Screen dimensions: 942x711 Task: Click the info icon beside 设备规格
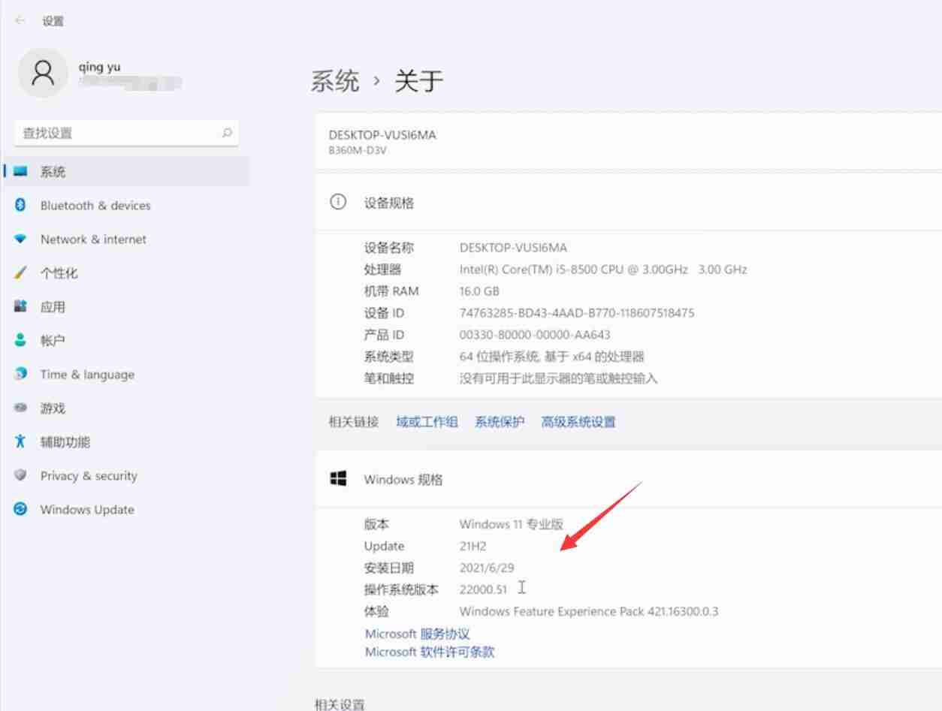[x=338, y=201]
